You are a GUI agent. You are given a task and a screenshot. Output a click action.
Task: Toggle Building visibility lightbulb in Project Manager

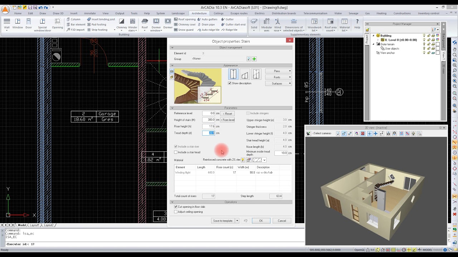click(x=424, y=36)
